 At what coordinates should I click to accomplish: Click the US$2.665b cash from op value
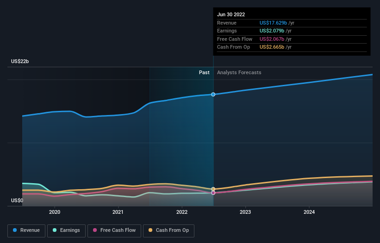(272, 47)
